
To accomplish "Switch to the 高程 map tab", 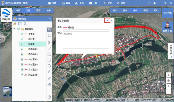I will (38, 11).
